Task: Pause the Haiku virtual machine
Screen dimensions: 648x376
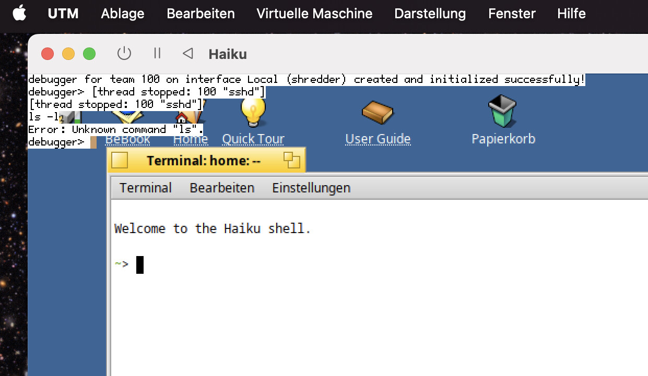Action: click(157, 53)
